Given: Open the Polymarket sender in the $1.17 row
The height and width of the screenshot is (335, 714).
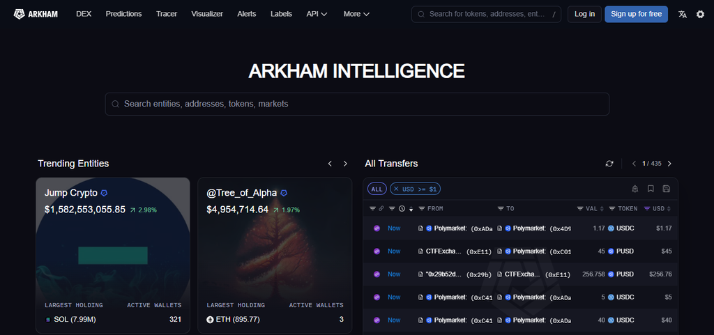Looking at the screenshot, I should coord(451,228).
